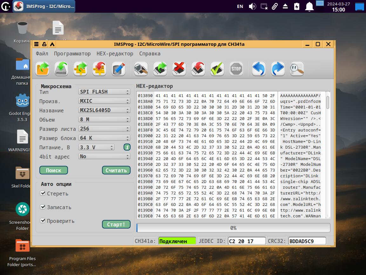Open the Skel Folder desktop icon

[x=23, y=173]
